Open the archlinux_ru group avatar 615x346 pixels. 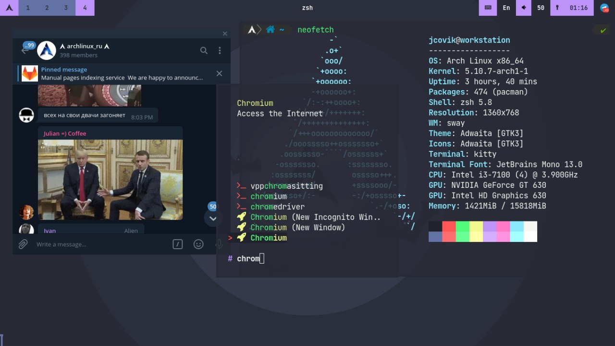(47, 50)
